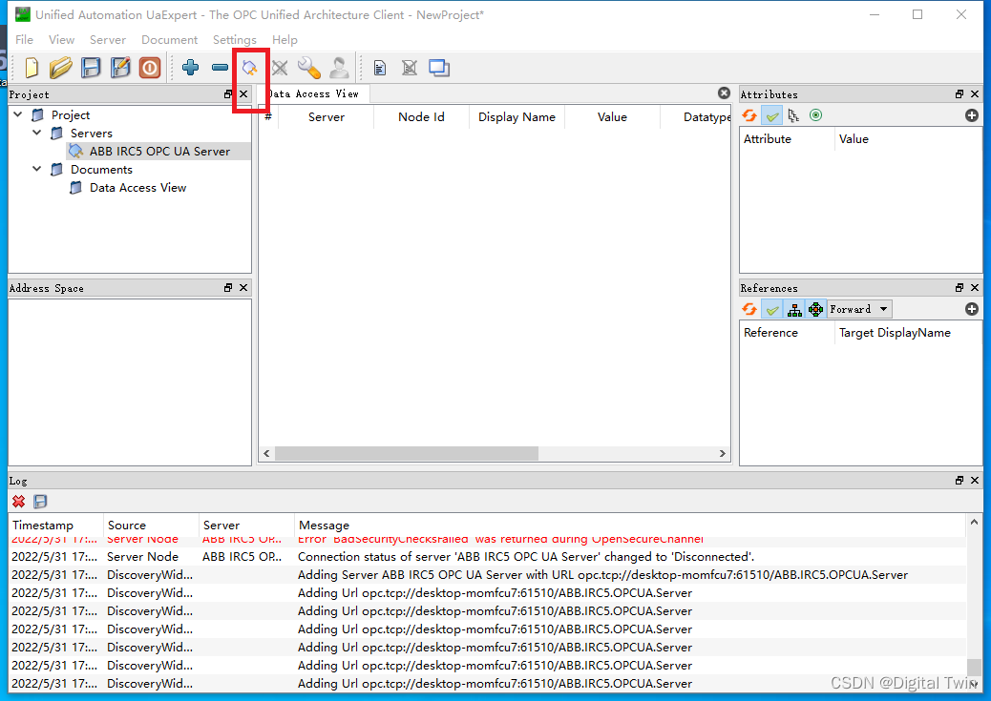
Task: Close the References panel
Action: pos(975,288)
